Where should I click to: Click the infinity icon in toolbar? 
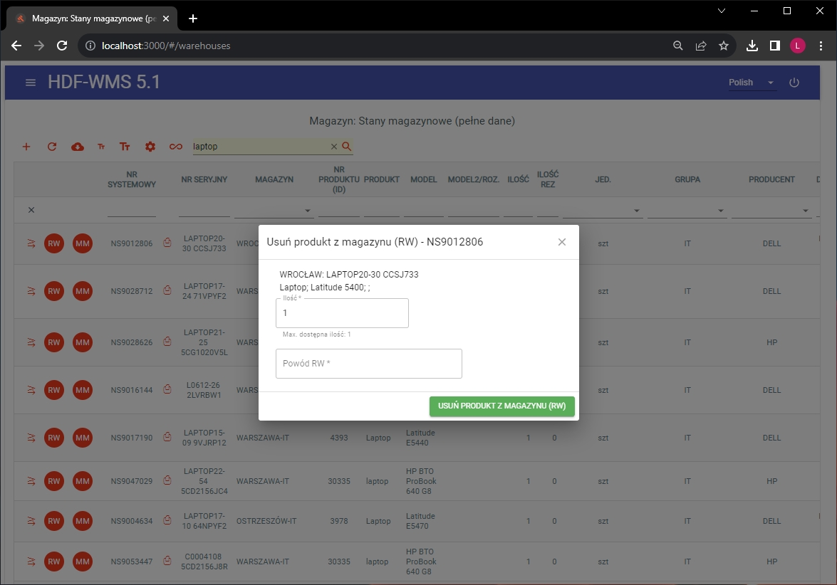(x=175, y=147)
